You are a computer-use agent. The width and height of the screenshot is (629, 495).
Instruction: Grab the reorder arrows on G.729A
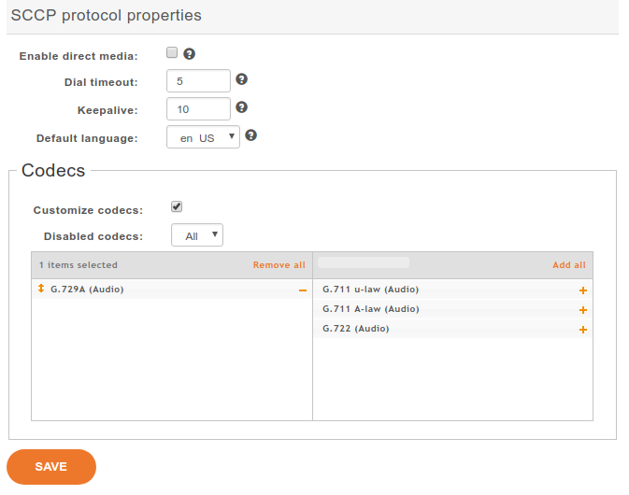pyautogui.click(x=41, y=289)
